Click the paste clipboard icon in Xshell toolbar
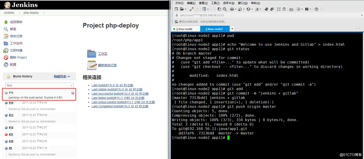 [219, 9]
